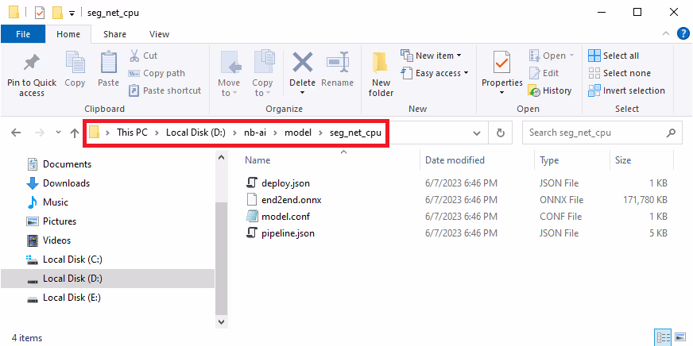This screenshot has width=693, height=346.
Task: Open Downloads in navigation pane
Action: [58, 183]
